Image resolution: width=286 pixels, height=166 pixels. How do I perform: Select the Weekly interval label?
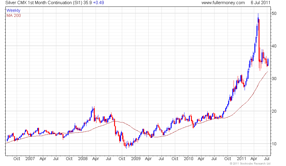(x=13, y=11)
